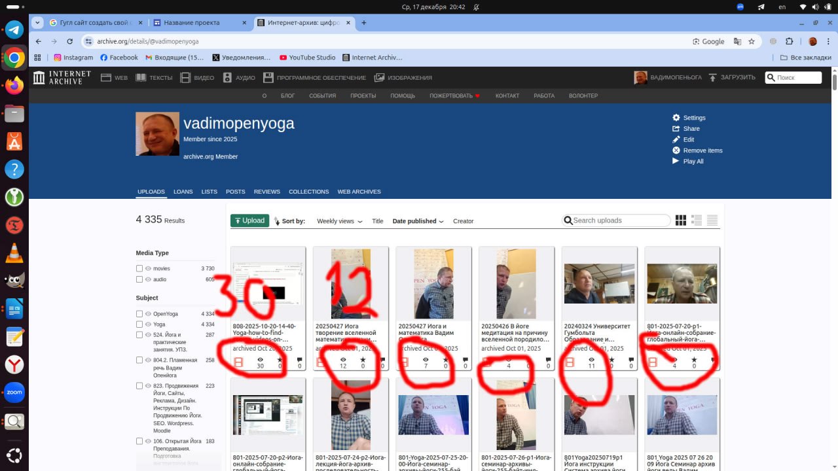
Task: Reload the page in Chrome
Action: point(70,41)
